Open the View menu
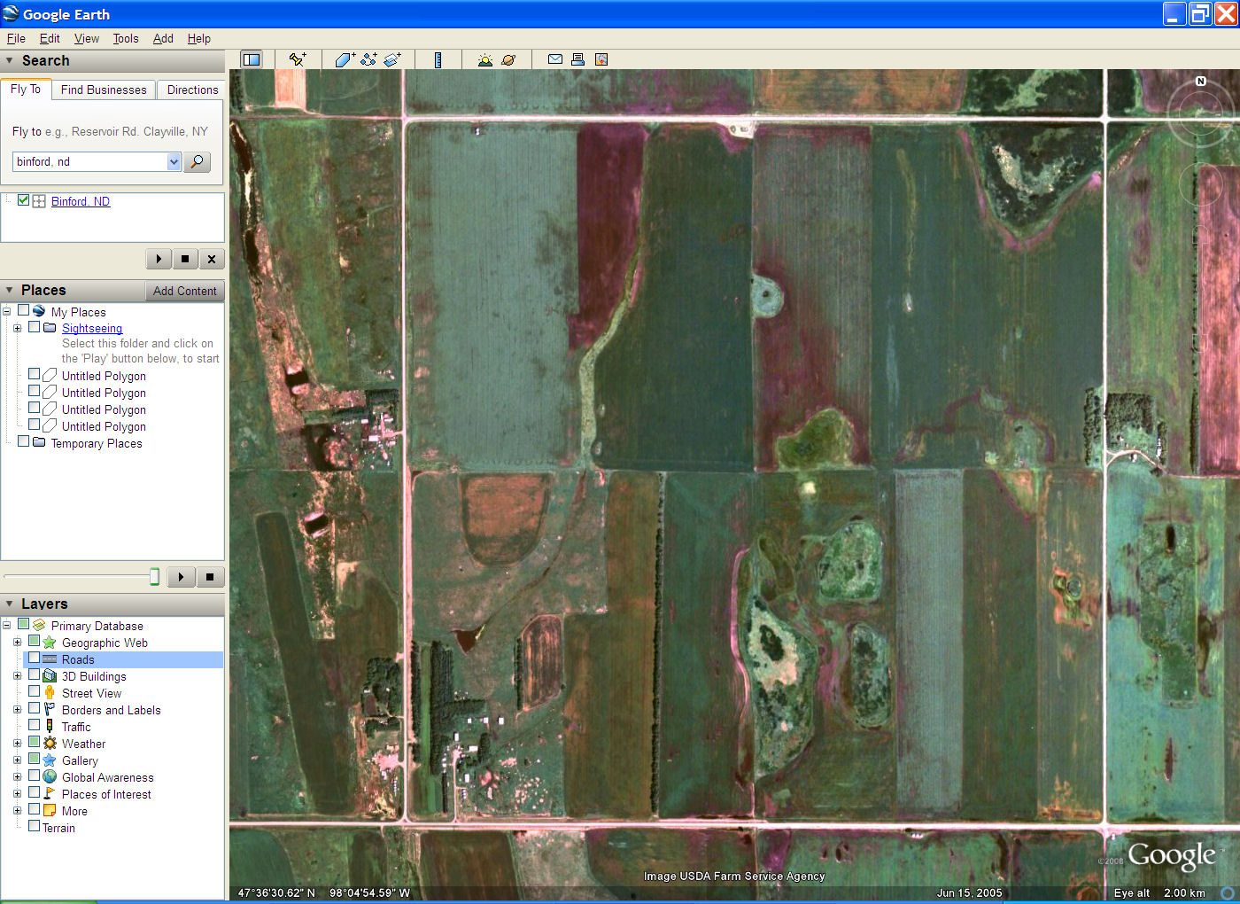This screenshot has height=904, width=1240. click(87, 38)
